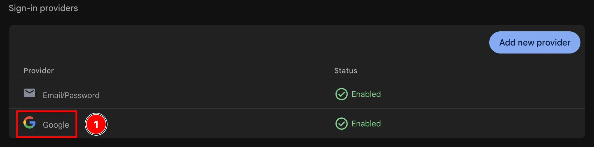Click the Google "G" logo icon
Image resolution: width=594 pixels, height=147 pixels.
coord(30,122)
